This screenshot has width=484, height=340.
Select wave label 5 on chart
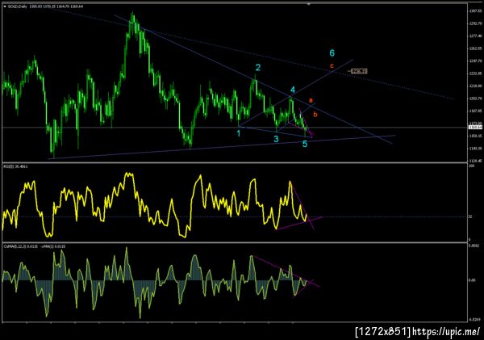coord(305,144)
